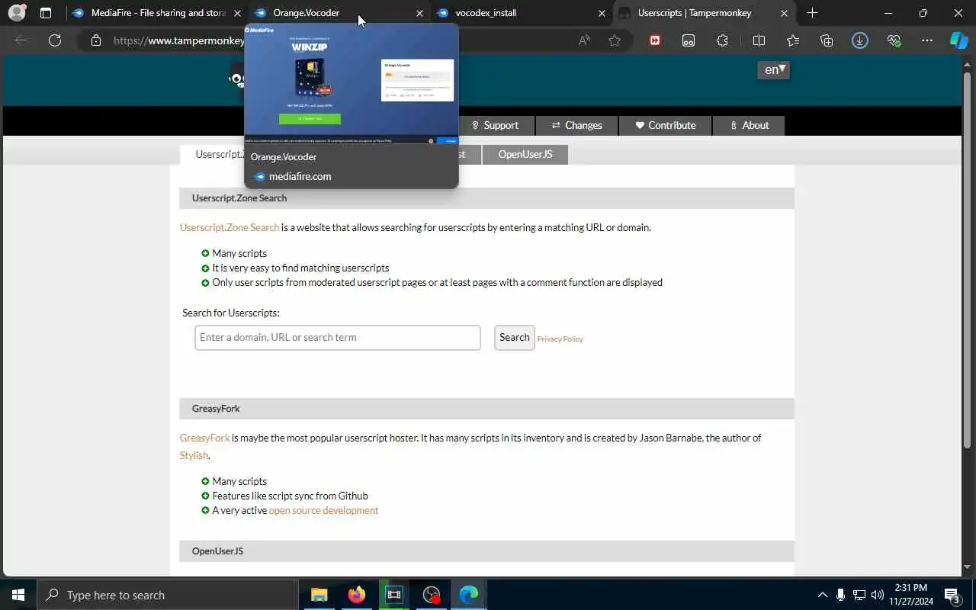Open the GreasyFork link
Screen dimensions: 976x610
(204, 438)
